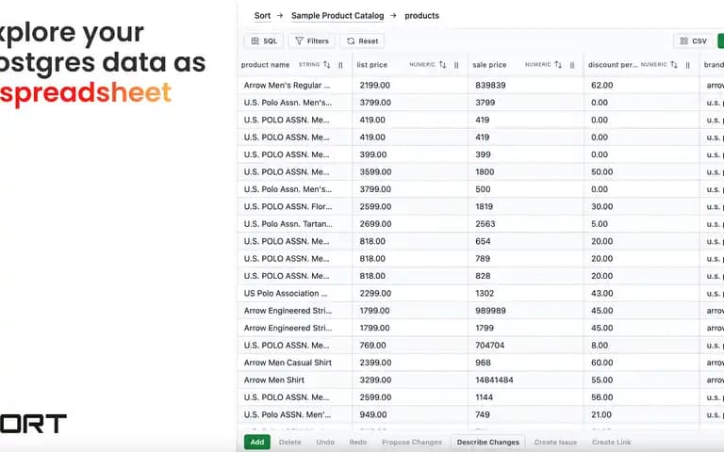Sort by discount percentage column
Image resolution: width=724 pixels, height=452 pixels.
coord(674,65)
